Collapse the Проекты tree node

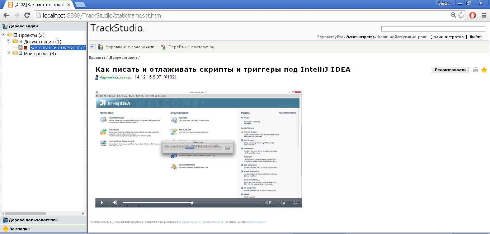pos(4,35)
